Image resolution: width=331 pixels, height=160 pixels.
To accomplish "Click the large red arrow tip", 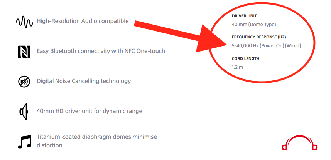I will (224, 44).
